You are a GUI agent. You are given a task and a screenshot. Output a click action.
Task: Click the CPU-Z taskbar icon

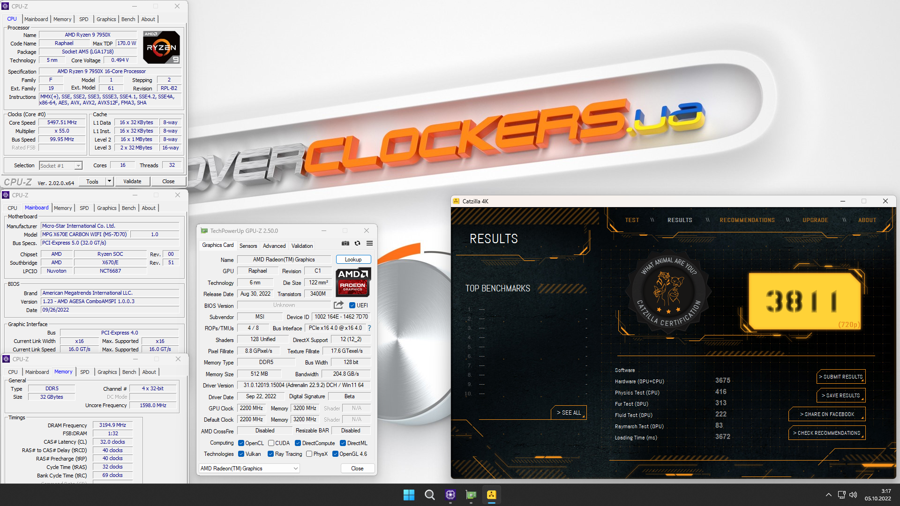pos(450,495)
